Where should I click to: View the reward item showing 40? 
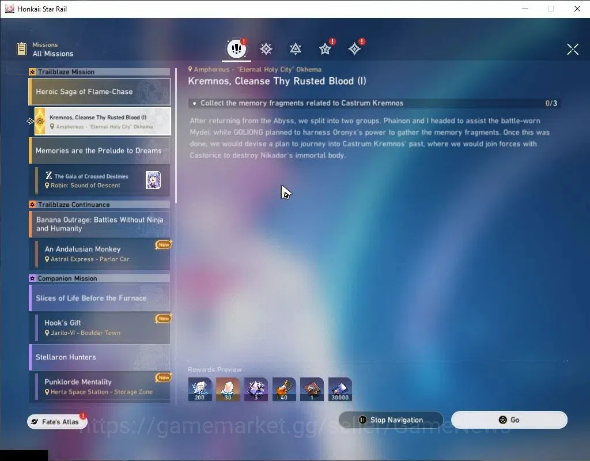pos(284,390)
